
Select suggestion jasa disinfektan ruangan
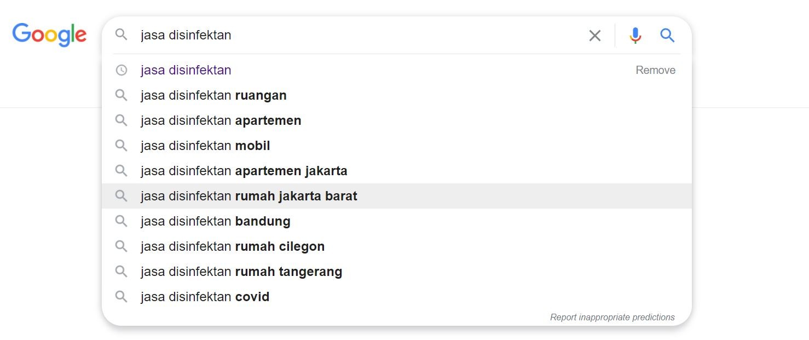pos(213,95)
